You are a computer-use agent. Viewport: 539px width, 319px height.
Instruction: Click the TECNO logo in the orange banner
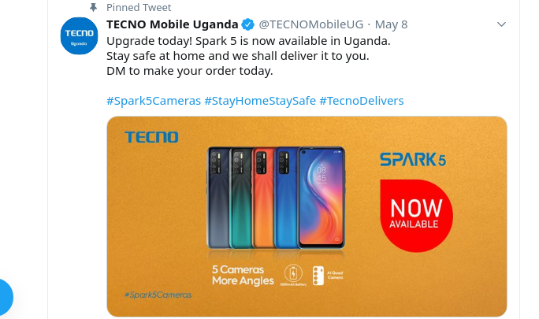151,137
